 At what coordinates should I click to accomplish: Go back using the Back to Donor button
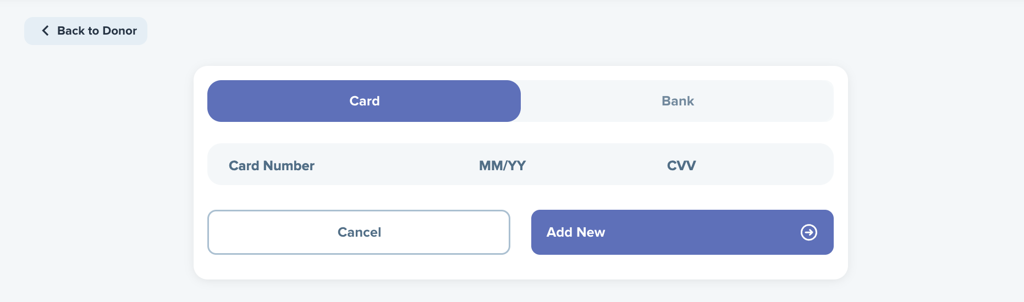click(86, 31)
